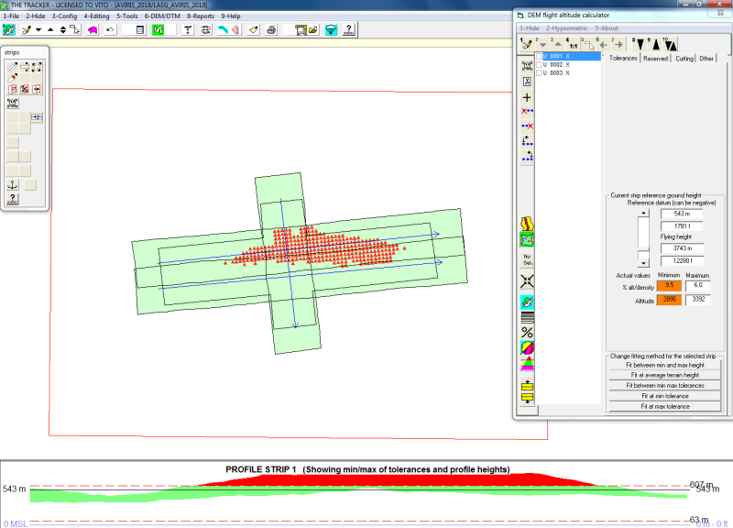Screen dimensions: 733x528
Task: Click the percent sign icon in DEM sidebar
Action: click(527, 333)
